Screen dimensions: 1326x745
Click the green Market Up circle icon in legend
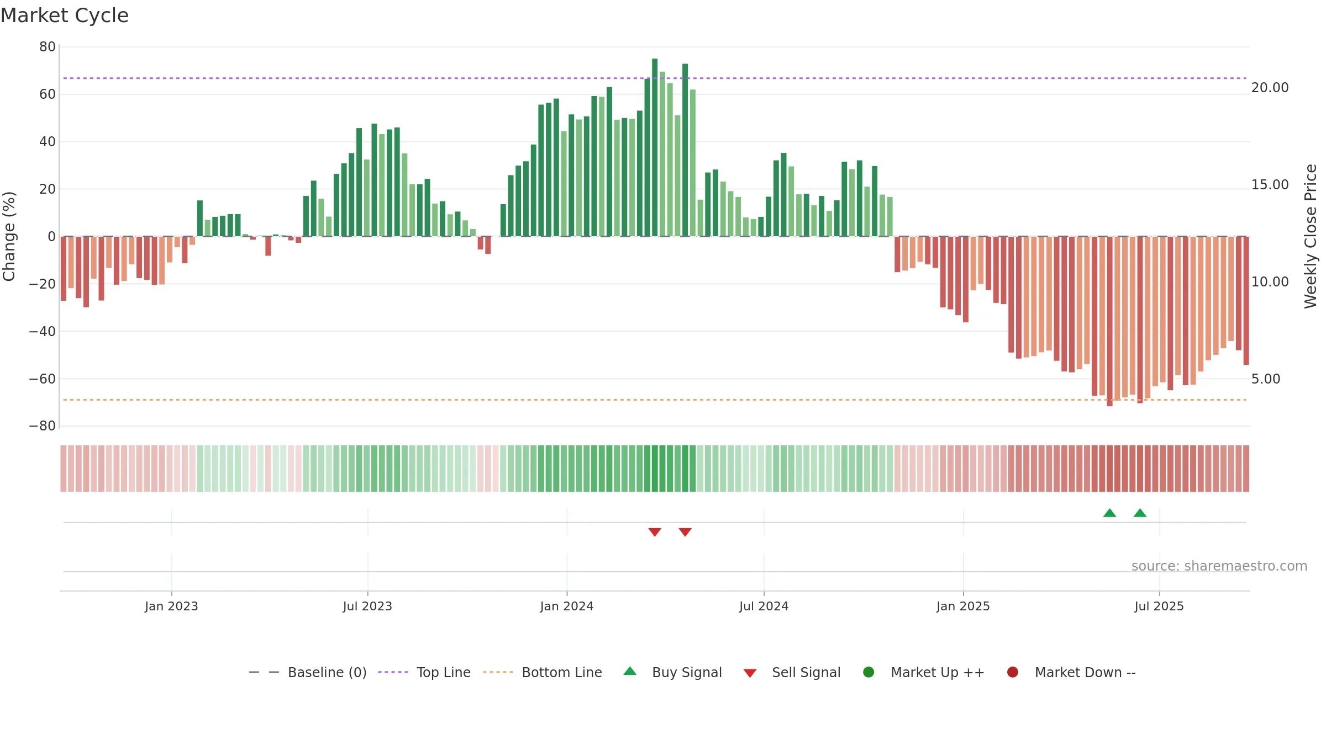pyautogui.click(x=869, y=672)
